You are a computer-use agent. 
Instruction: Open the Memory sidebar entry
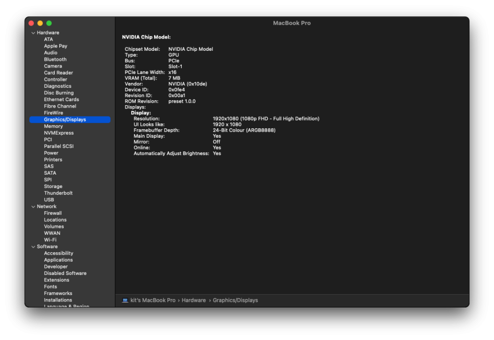pos(53,126)
